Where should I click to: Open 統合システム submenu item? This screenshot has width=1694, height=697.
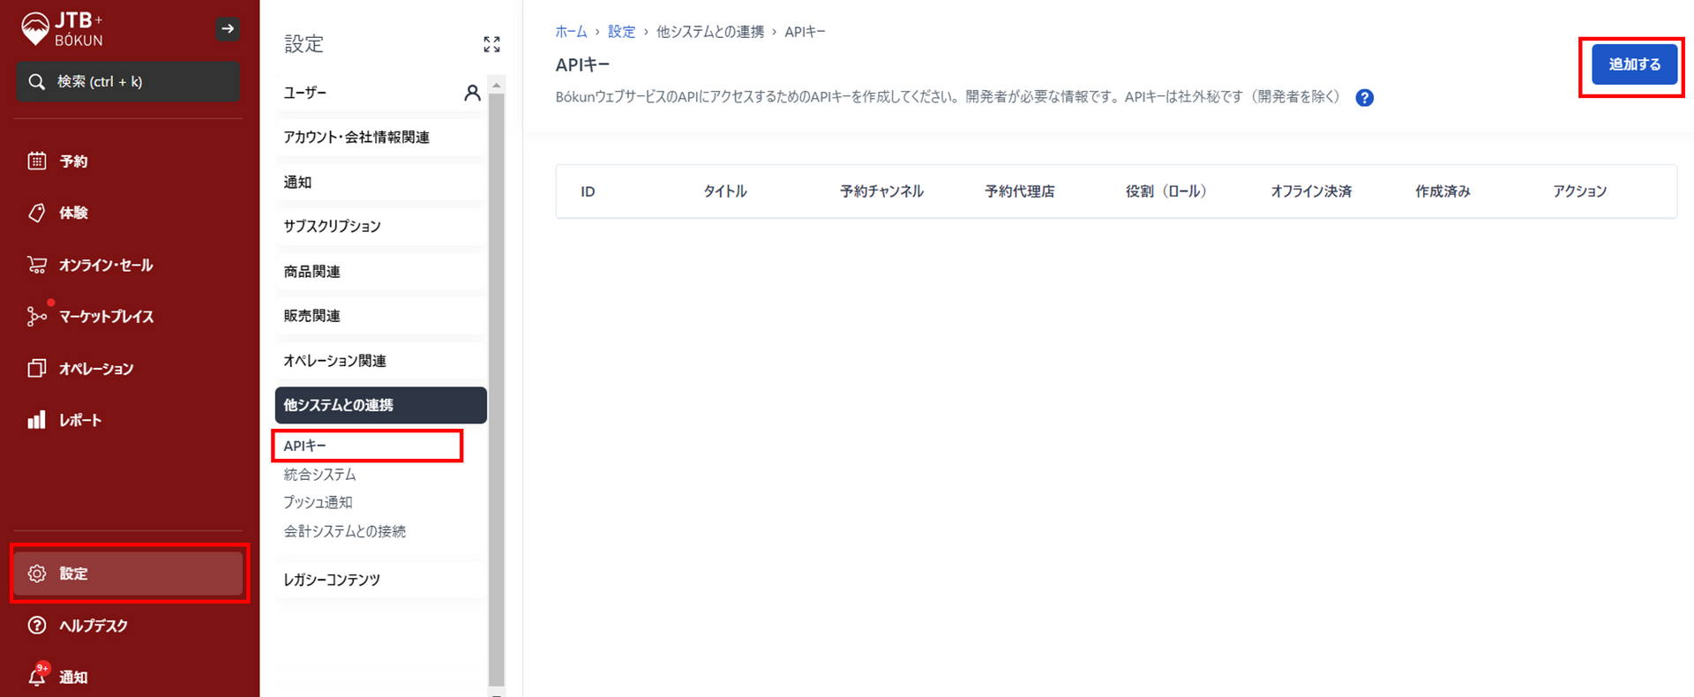(320, 475)
